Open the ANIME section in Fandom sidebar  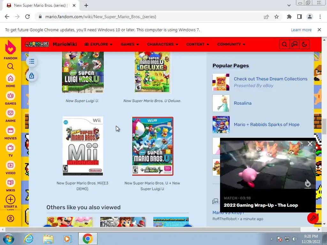pos(11,115)
